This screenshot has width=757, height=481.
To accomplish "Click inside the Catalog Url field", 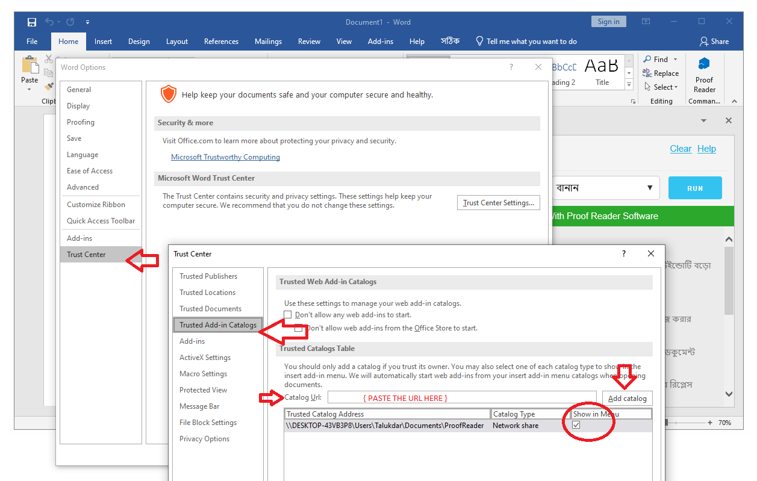I will (461, 397).
